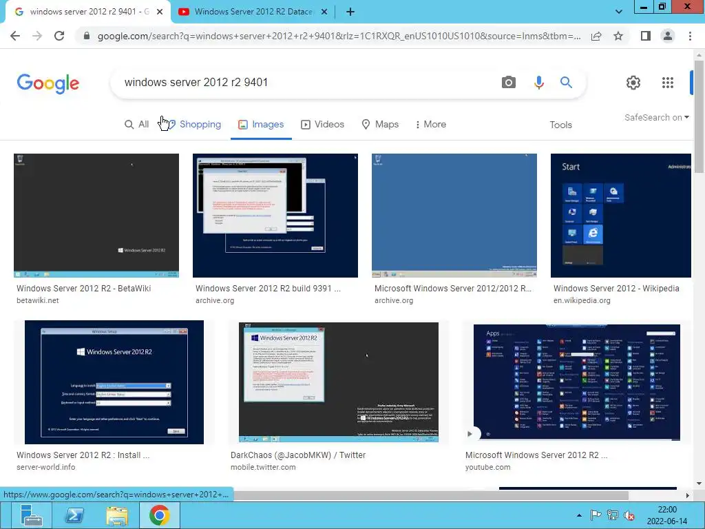This screenshot has width=705, height=529.
Task: Open the youtube.com Apps screen thumbnail
Action: (x=577, y=382)
